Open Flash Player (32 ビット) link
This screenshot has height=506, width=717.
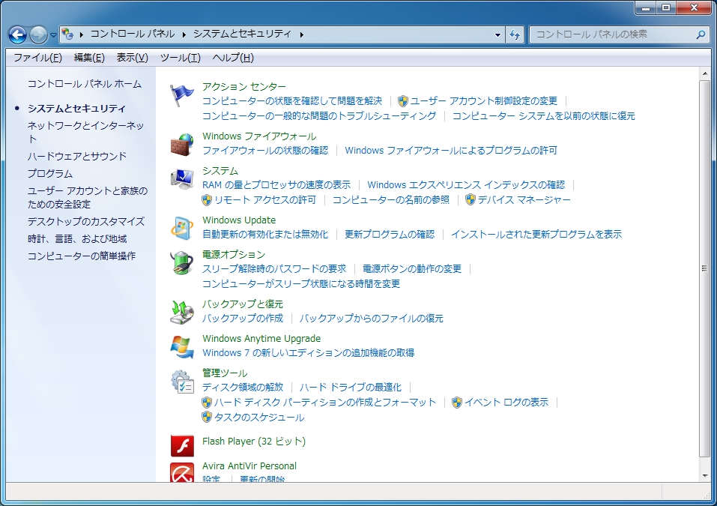(254, 441)
